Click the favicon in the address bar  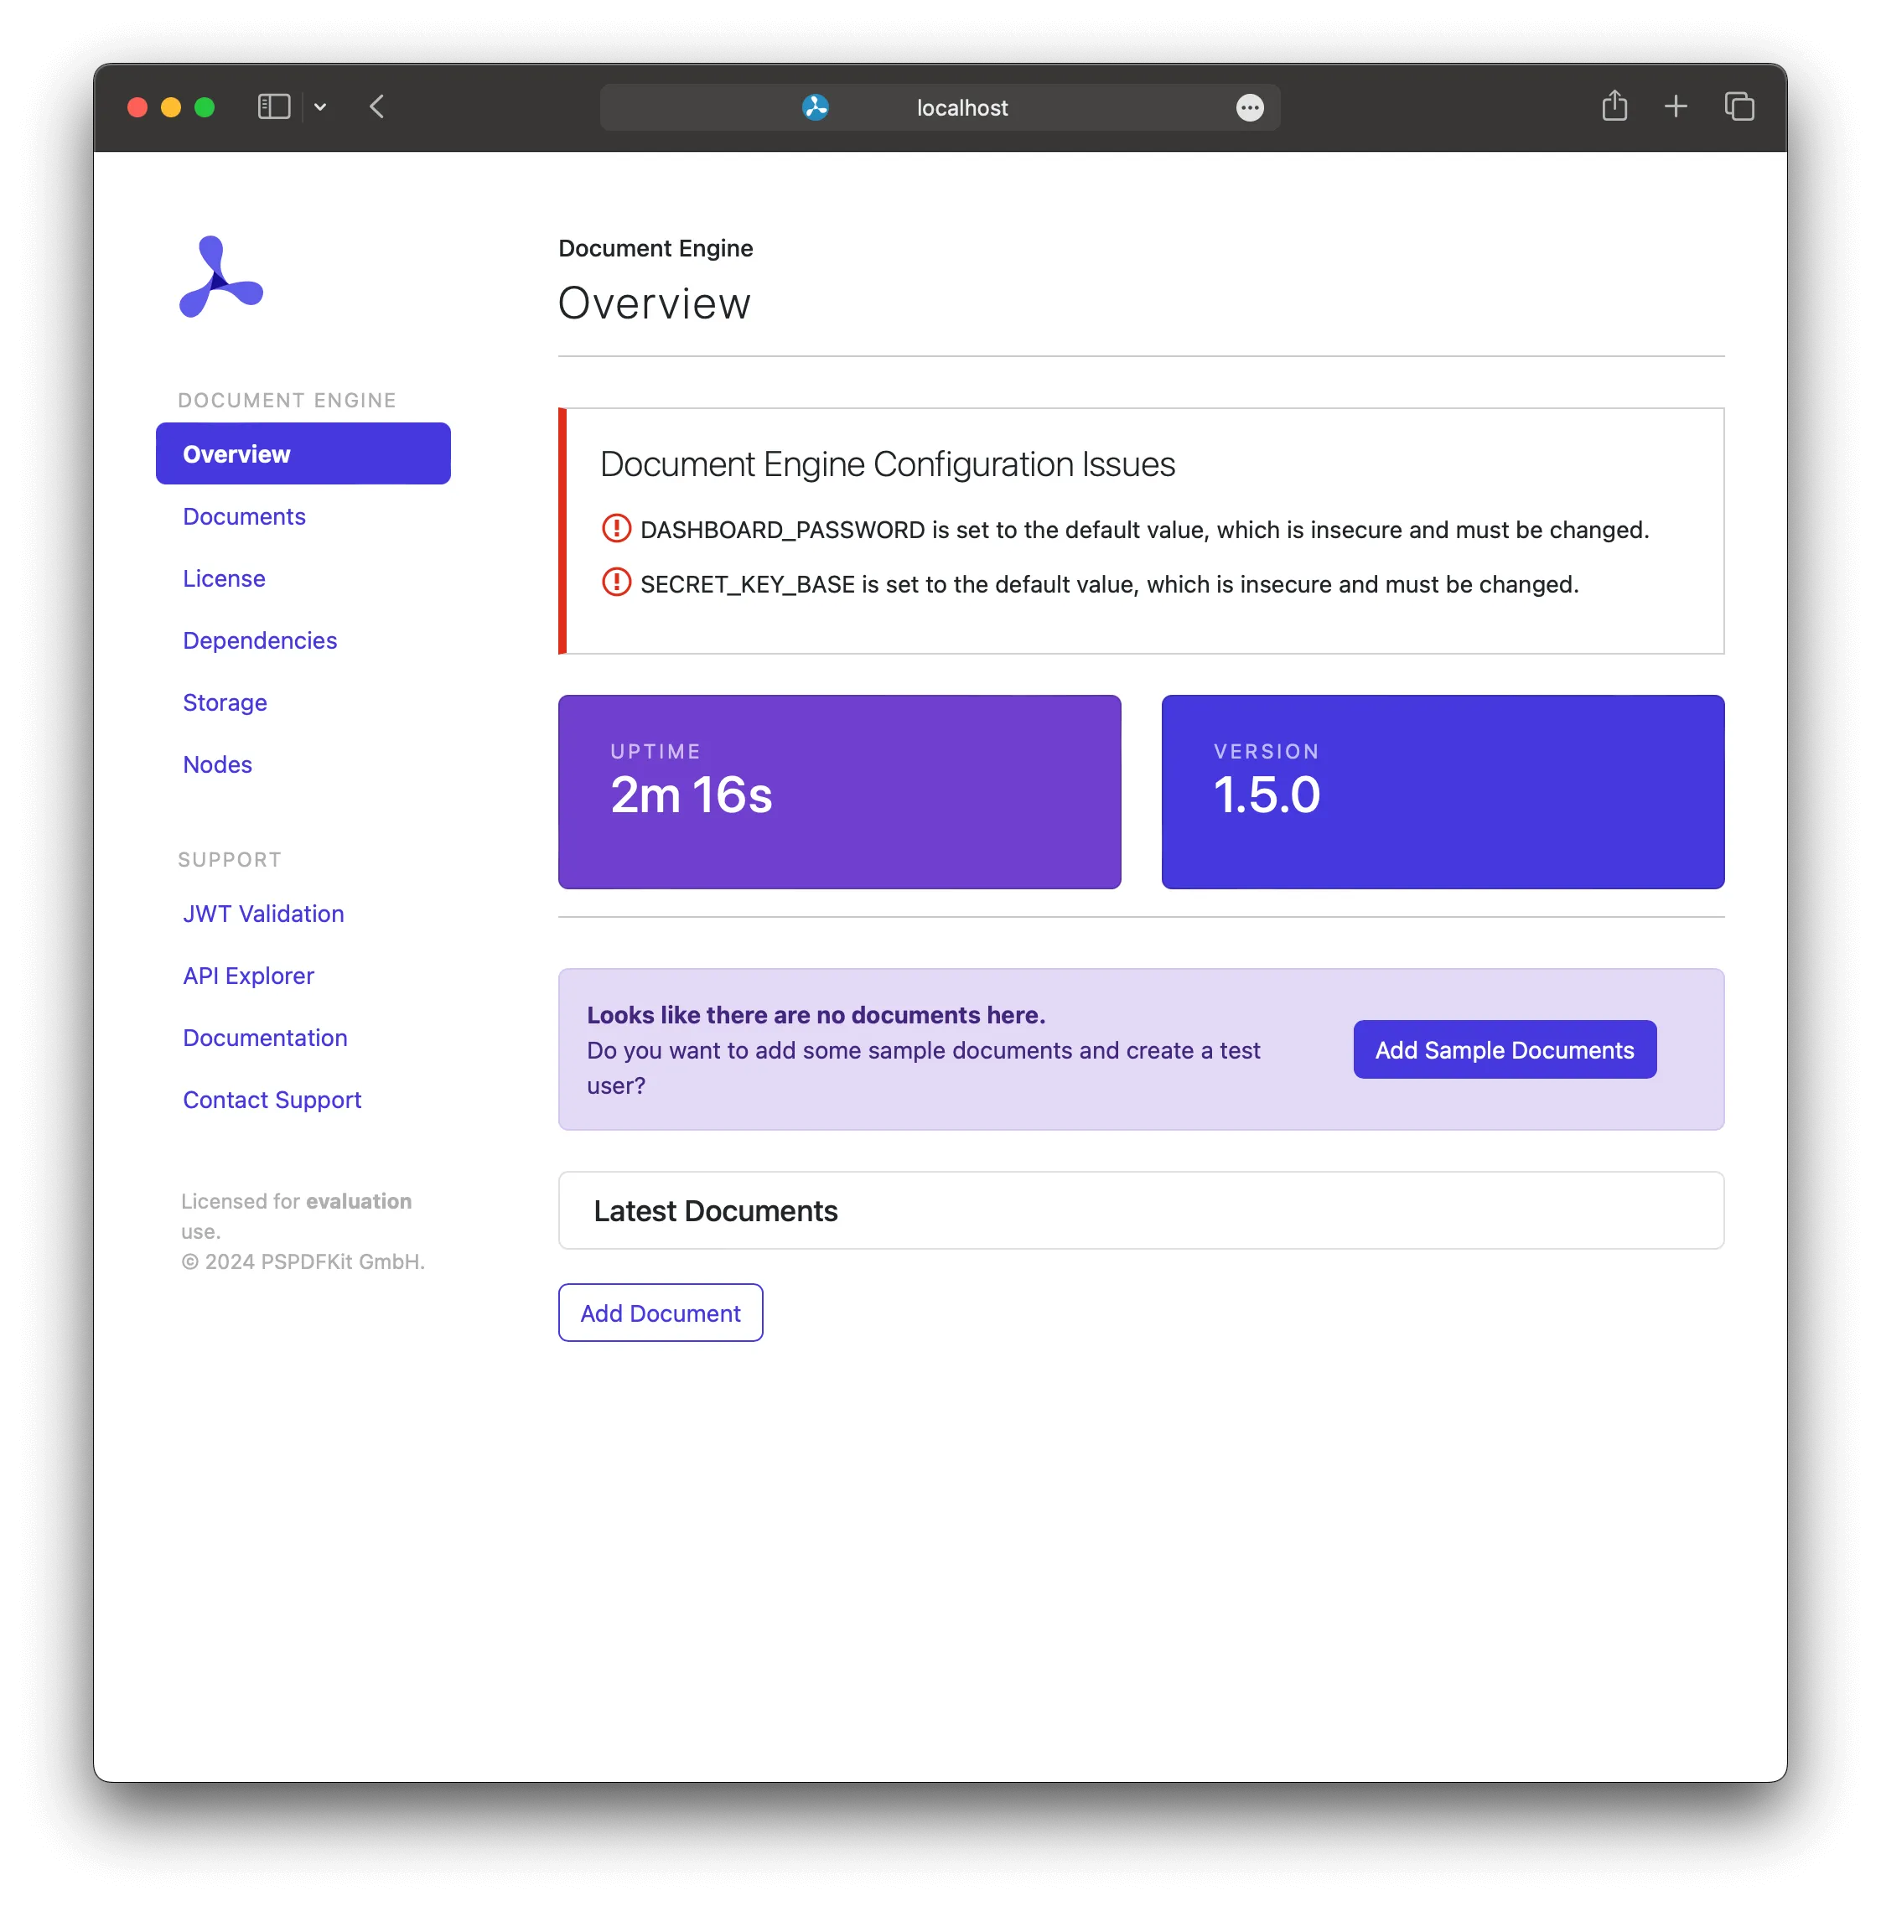816,107
